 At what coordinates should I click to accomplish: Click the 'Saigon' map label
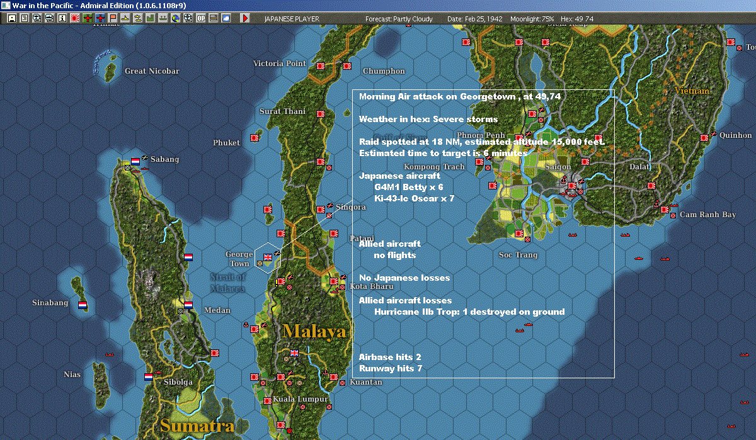click(558, 167)
